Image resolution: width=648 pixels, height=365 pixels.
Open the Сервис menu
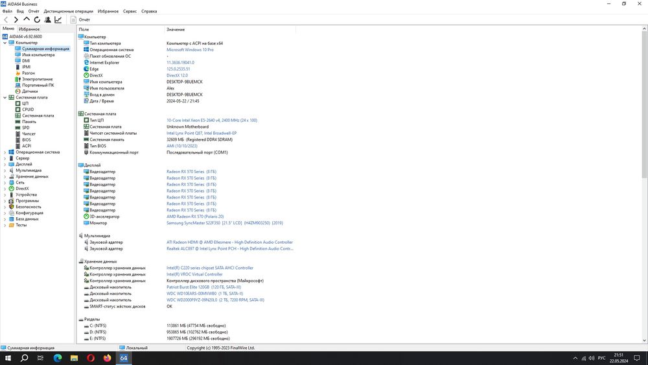(130, 11)
